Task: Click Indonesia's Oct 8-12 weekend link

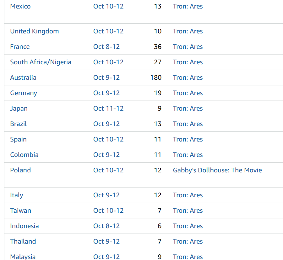Action: pyautogui.click(x=106, y=226)
